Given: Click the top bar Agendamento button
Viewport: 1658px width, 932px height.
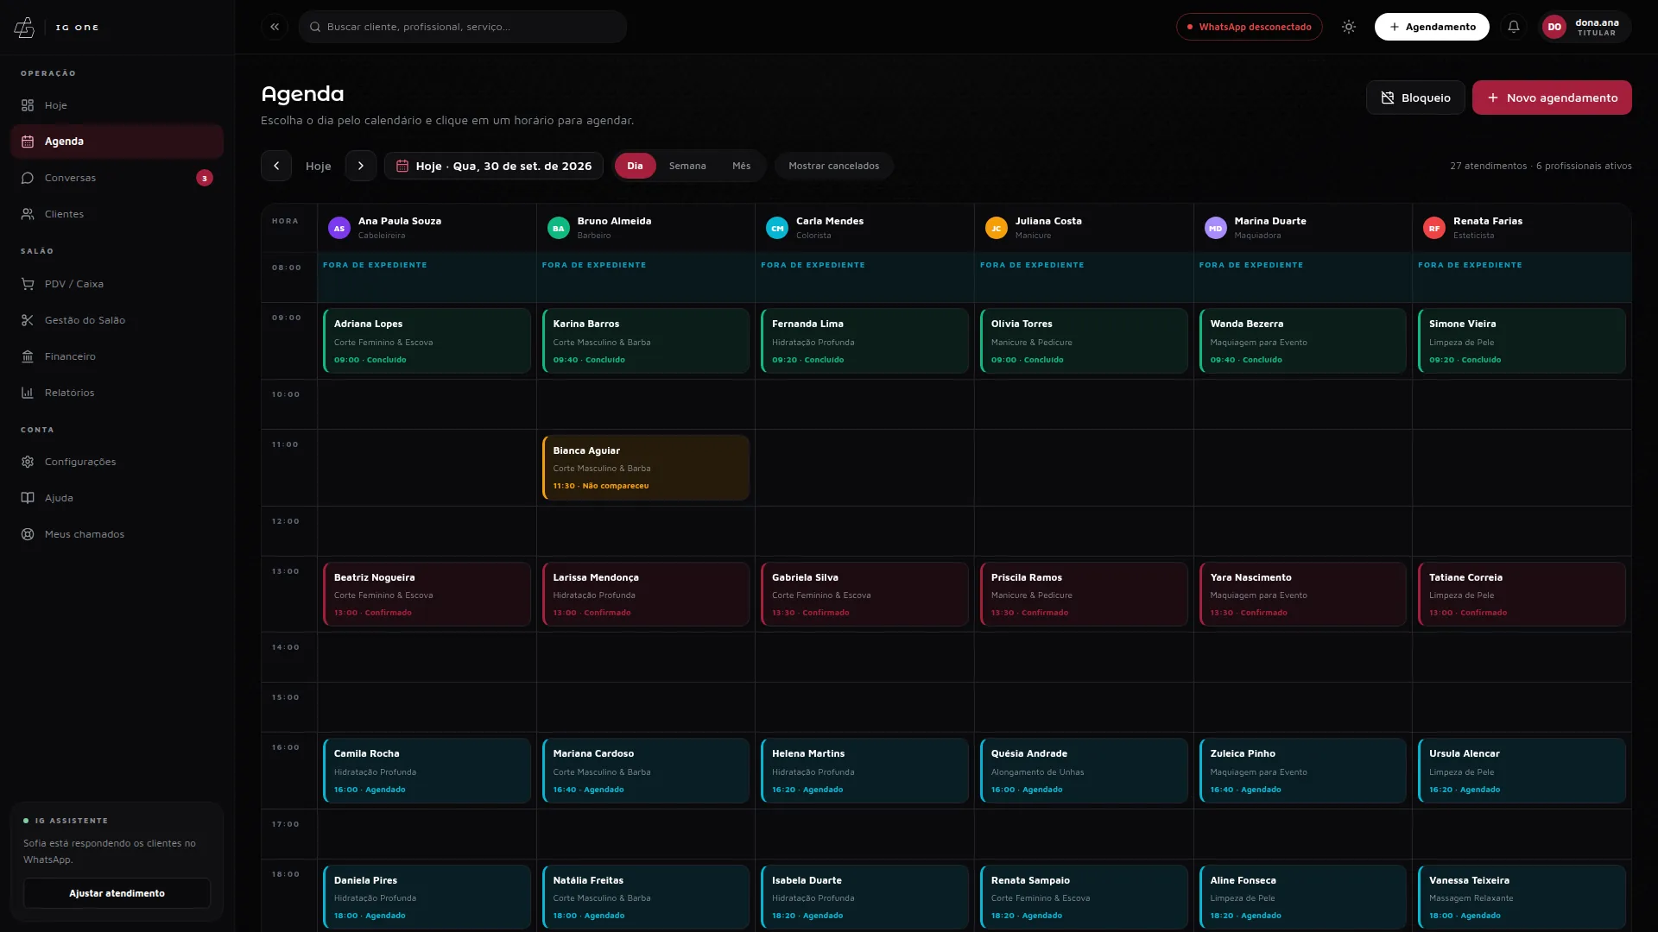Looking at the screenshot, I should coord(1432,27).
